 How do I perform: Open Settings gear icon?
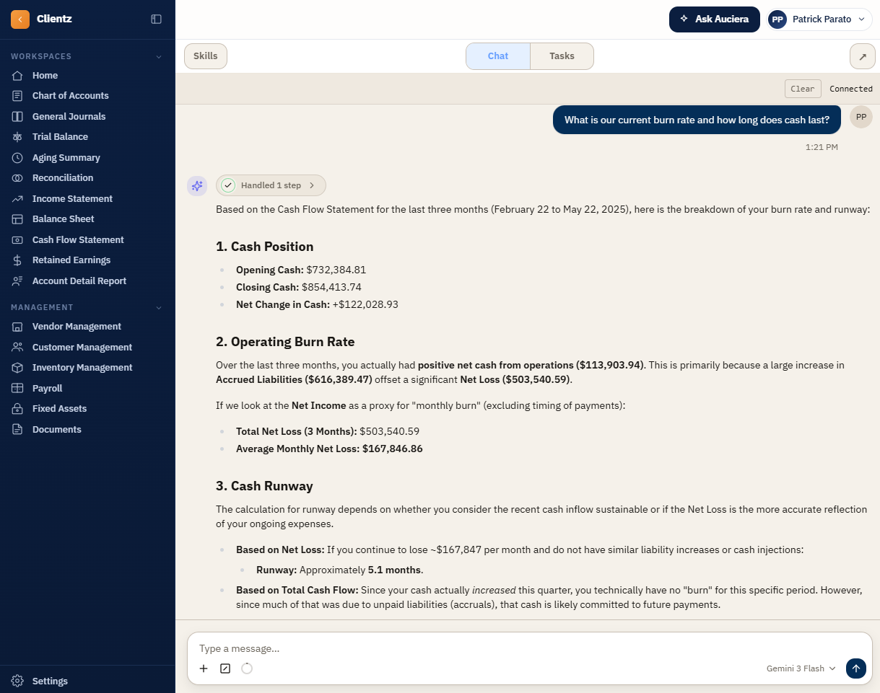[x=18, y=681]
